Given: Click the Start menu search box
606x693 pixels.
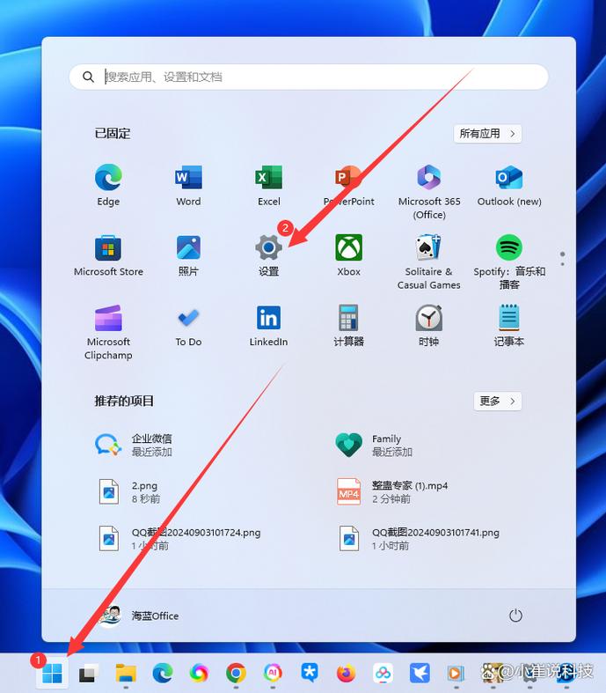Looking at the screenshot, I should 308,77.
